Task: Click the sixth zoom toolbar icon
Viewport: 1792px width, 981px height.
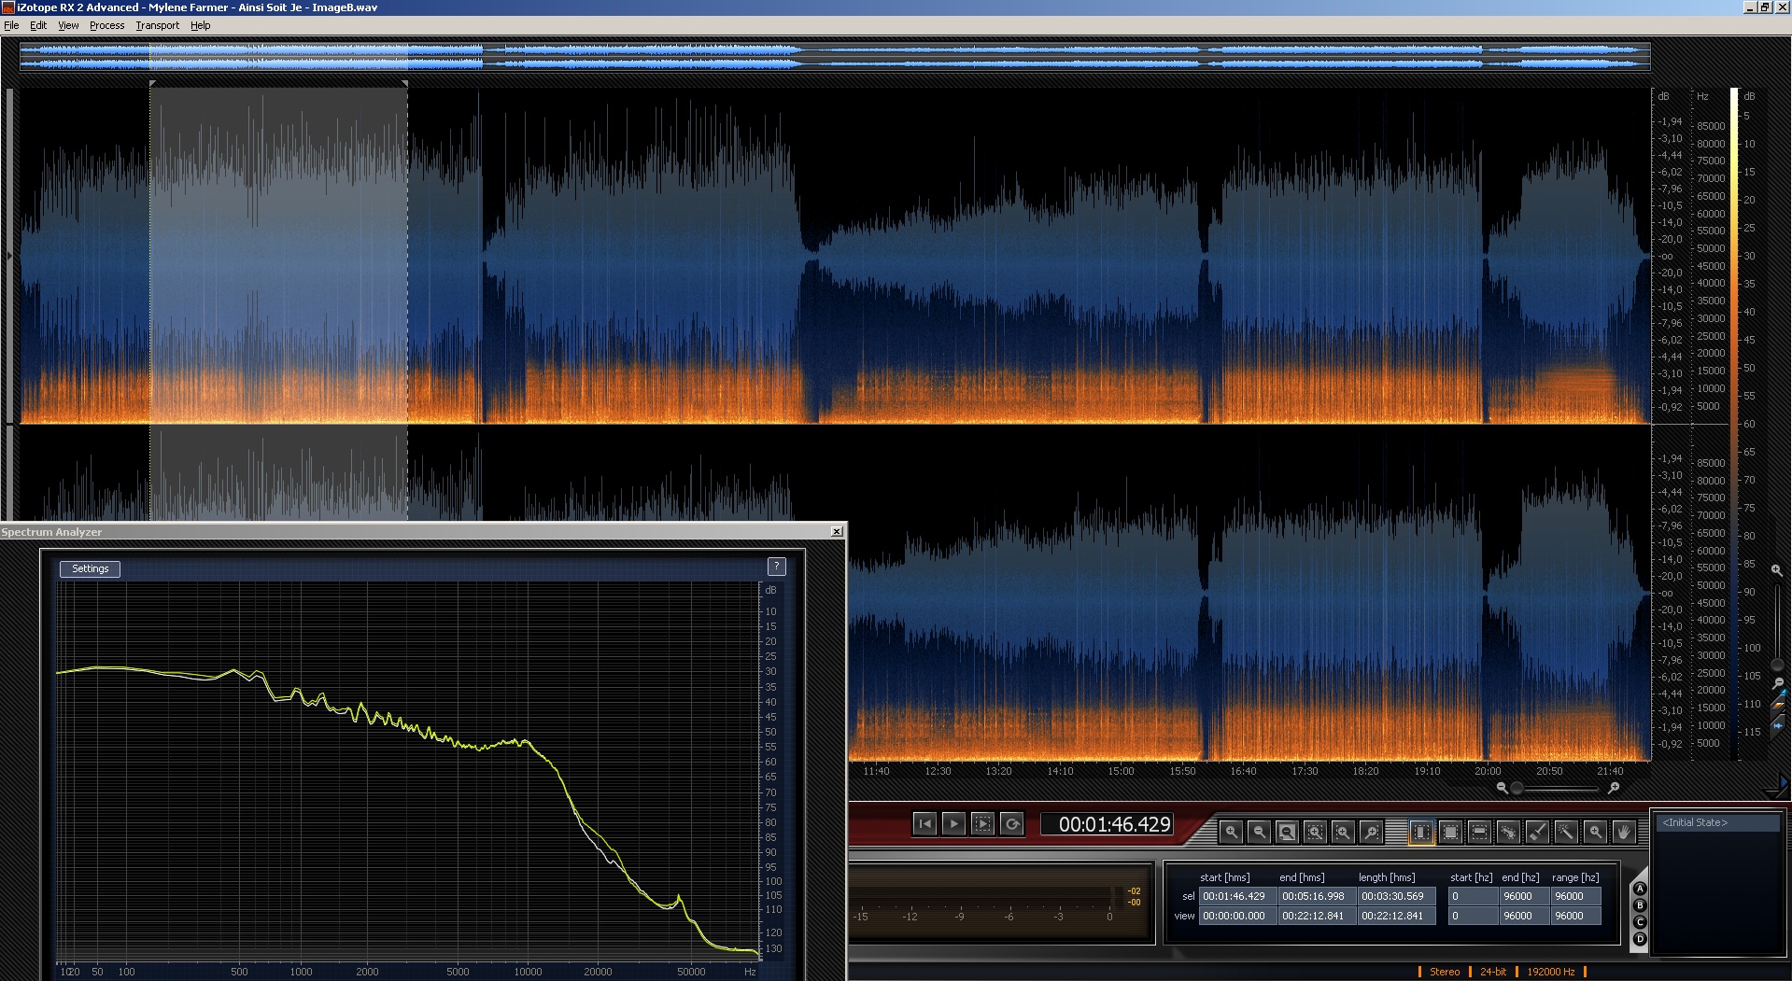Action: point(1371,831)
